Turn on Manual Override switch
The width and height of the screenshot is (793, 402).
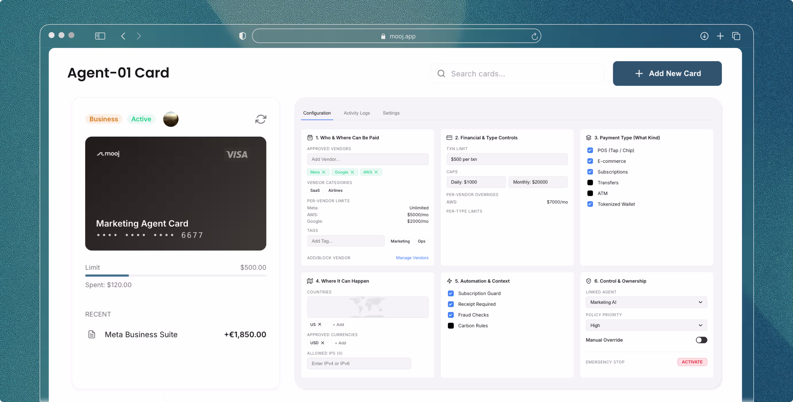[x=702, y=340]
